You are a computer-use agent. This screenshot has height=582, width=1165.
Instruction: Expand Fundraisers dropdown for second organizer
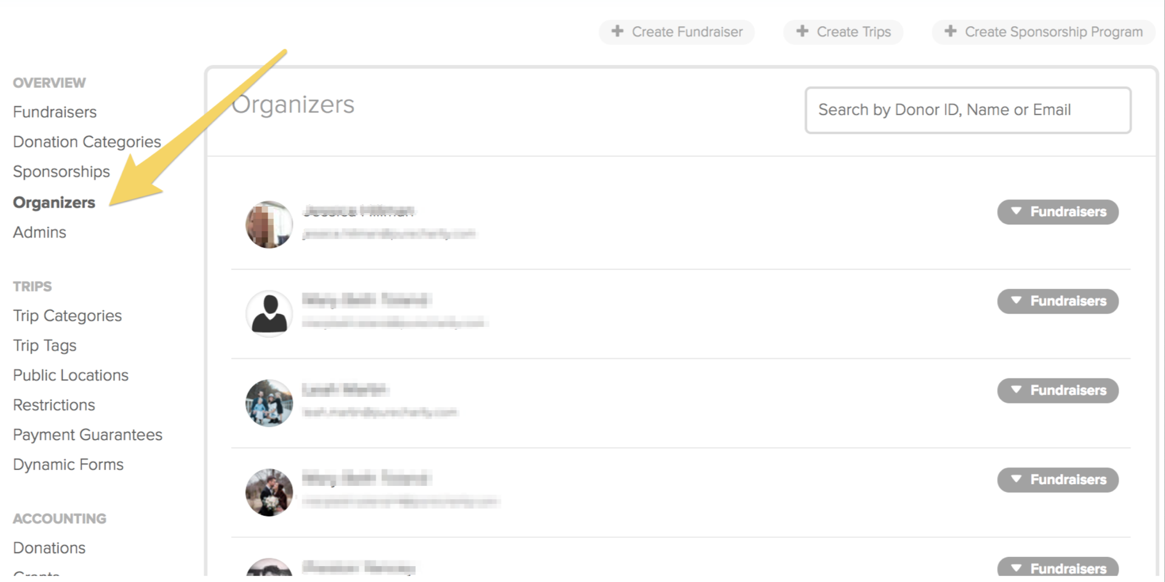[1058, 301]
